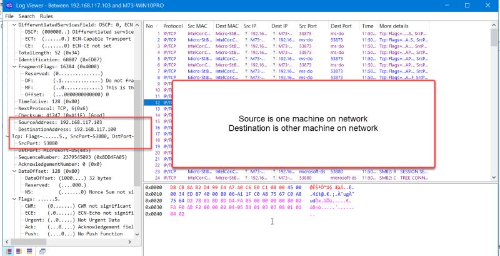Sort by the Dest Port column header

coord(341,26)
